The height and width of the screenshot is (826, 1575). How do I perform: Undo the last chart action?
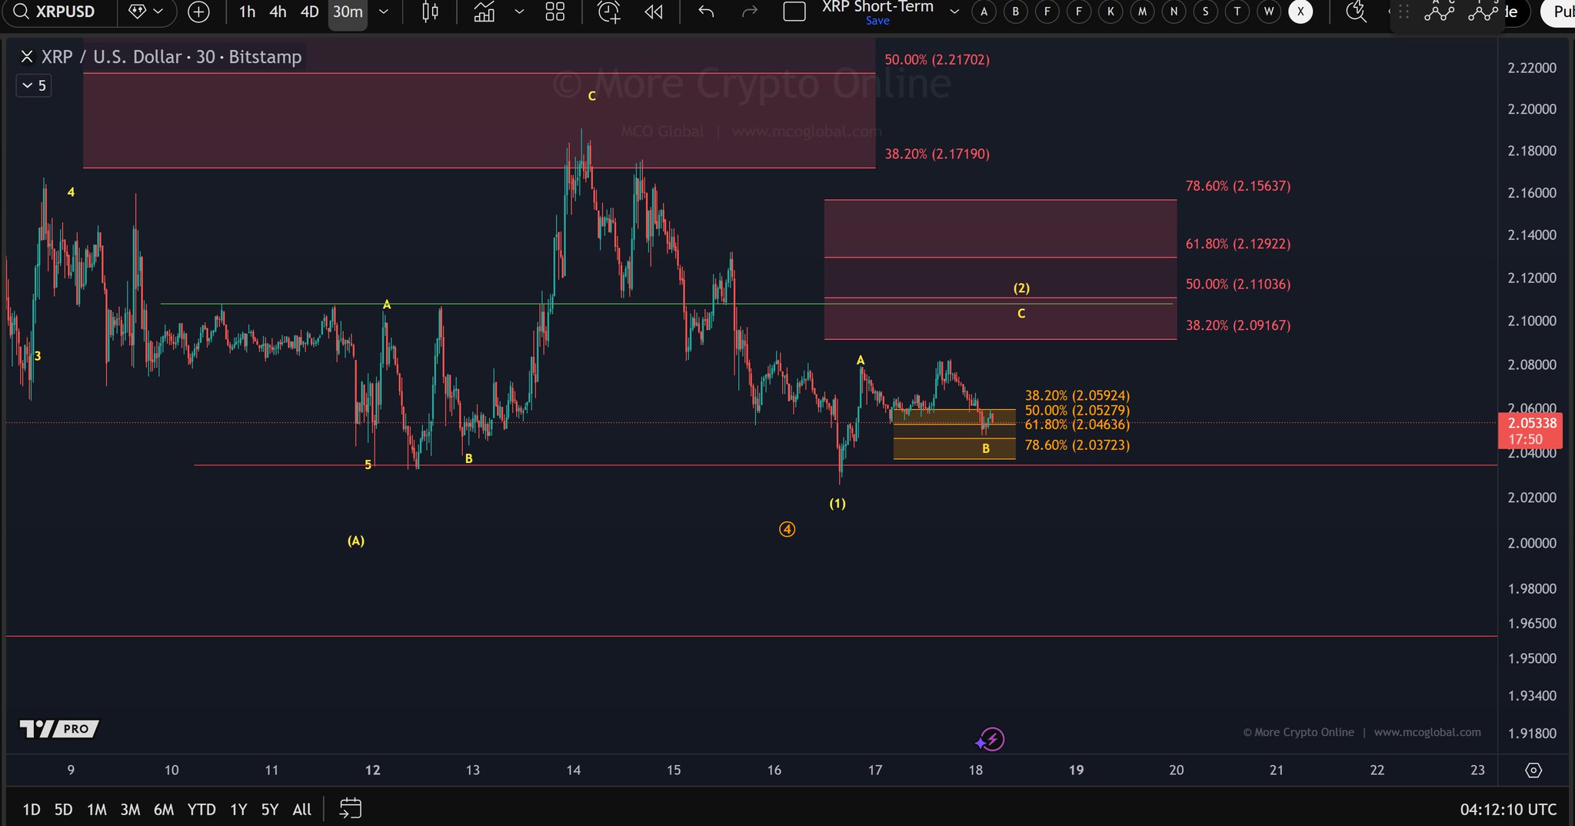click(706, 12)
